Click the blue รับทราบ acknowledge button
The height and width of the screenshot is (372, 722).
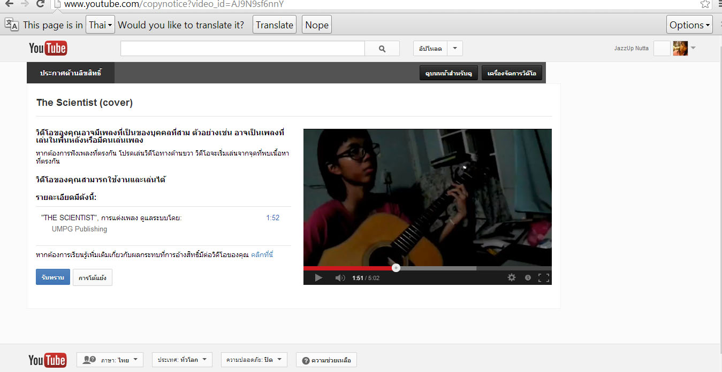click(53, 277)
